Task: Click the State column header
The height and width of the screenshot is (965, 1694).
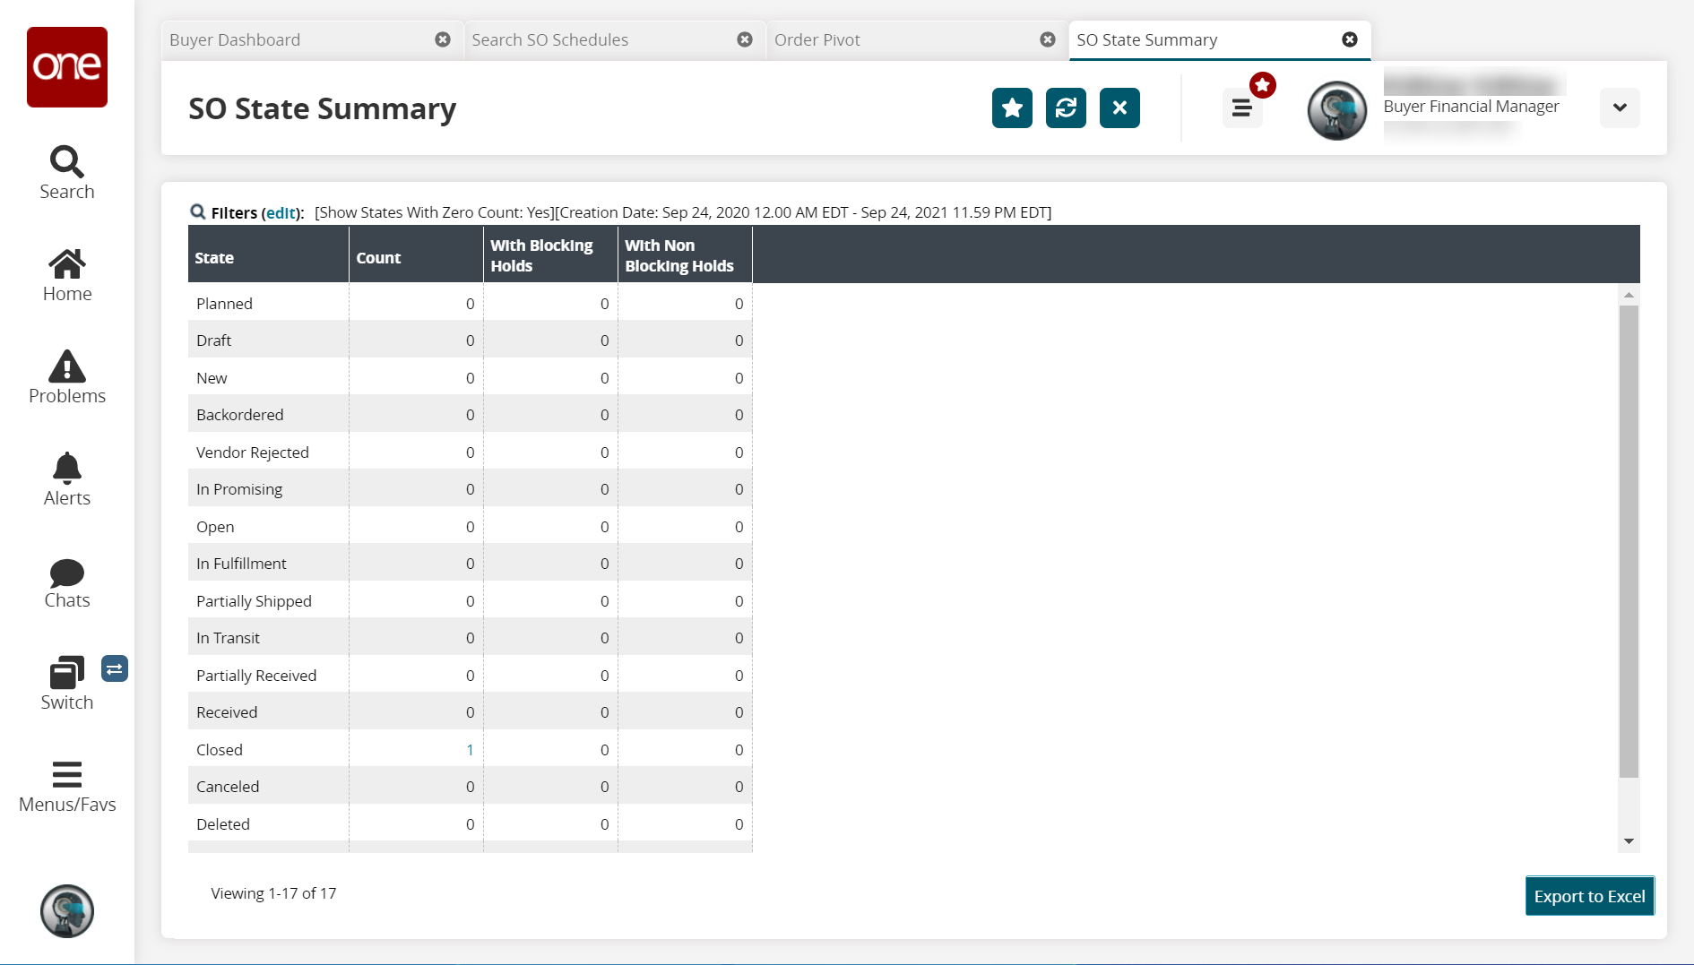Action: pyautogui.click(x=215, y=258)
